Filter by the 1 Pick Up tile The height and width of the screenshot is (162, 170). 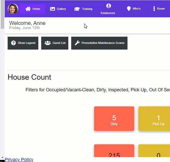click(x=158, y=119)
